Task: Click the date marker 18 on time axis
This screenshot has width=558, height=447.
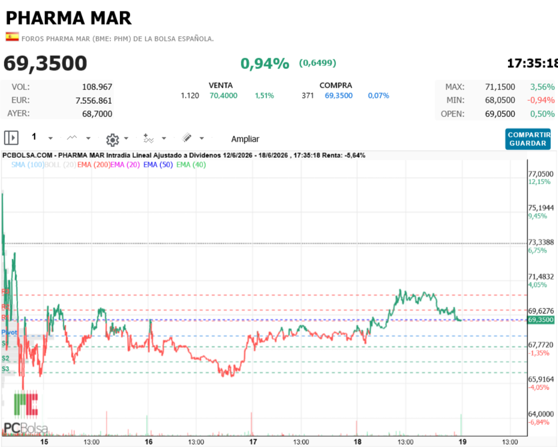Action: (x=358, y=442)
